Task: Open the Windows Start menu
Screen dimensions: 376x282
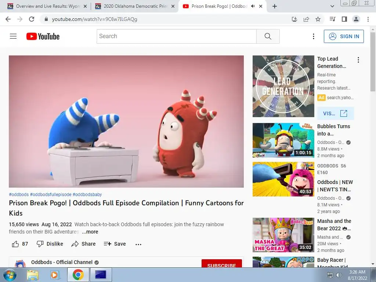Action: [10, 275]
